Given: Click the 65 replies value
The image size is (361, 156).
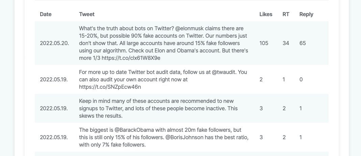Looking at the screenshot, I should (x=303, y=43).
